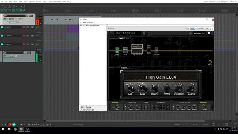Uncheck the VST BIAS FX plugin checkbox
Image resolution: width=238 pixels, height=134 pixels.
pyautogui.click(x=81, y=26)
